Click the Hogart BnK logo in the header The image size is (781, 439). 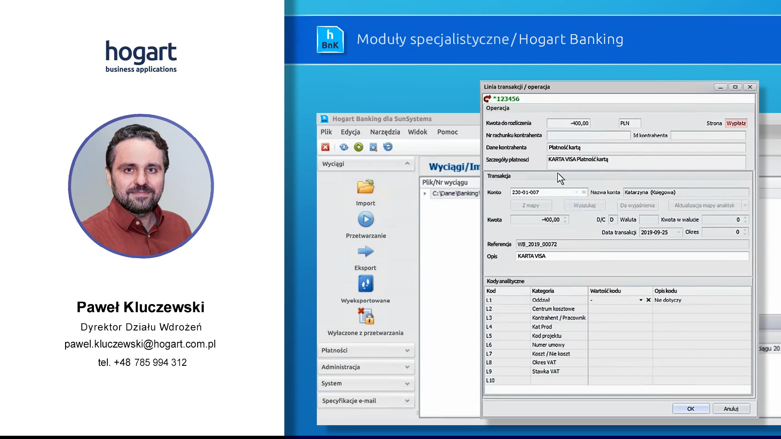tap(330, 39)
